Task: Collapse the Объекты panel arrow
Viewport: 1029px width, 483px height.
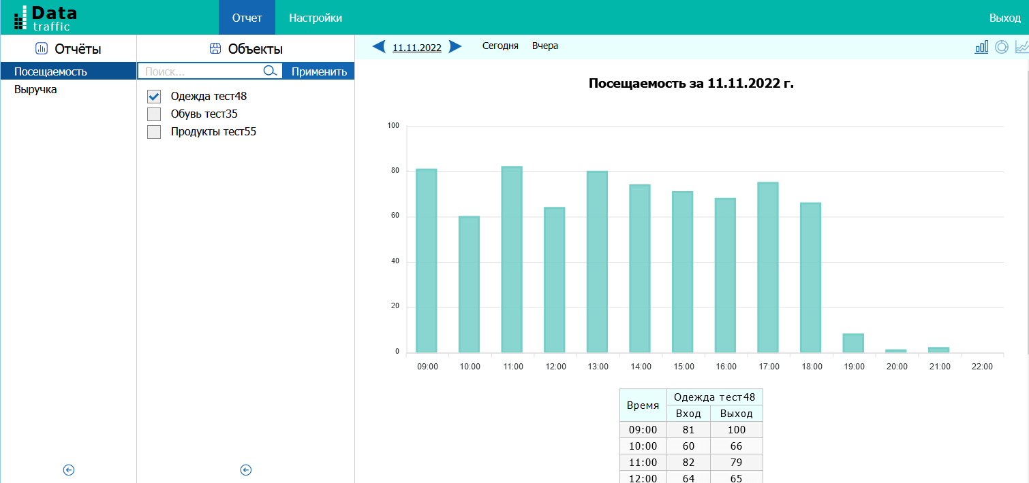Action: tap(246, 469)
